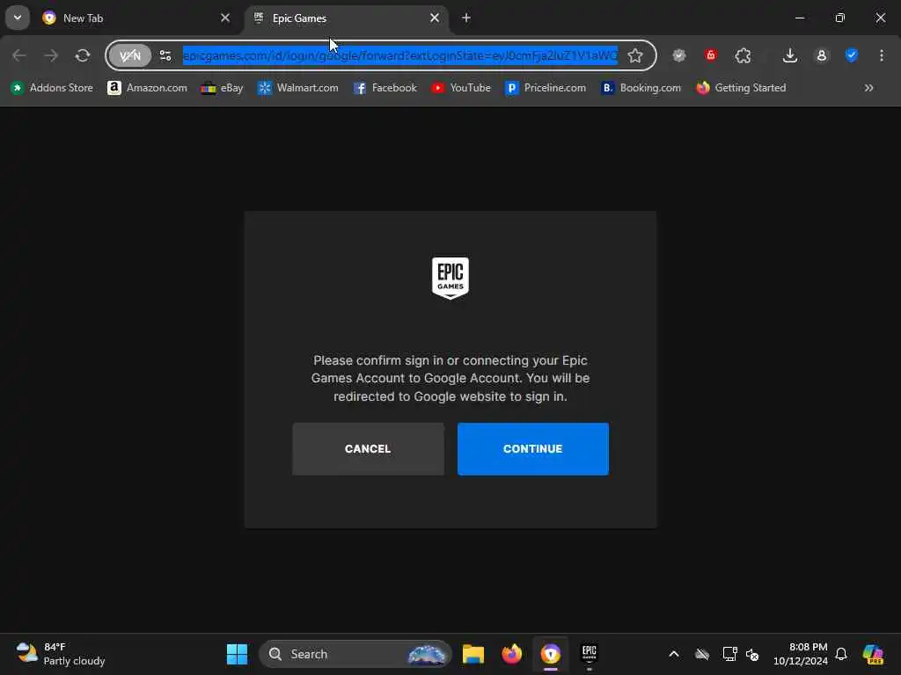Open Epic Games Launcher taskbar icon
This screenshot has width=901, height=675.
pos(589,654)
